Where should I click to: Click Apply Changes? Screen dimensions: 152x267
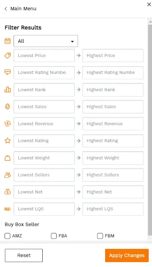[x=127, y=255]
